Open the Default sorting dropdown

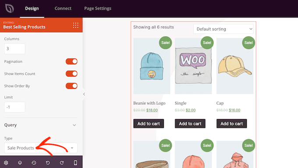click(223, 29)
